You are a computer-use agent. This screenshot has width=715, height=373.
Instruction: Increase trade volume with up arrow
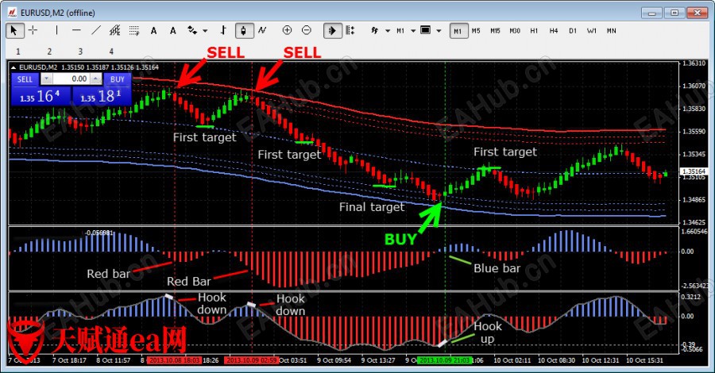[96, 79]
